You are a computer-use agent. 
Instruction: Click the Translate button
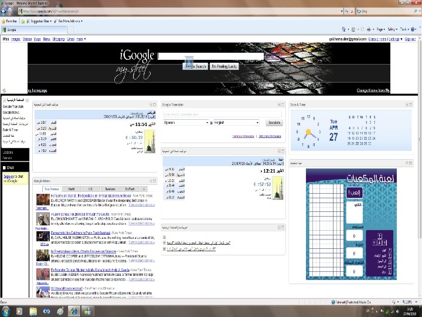click(274, 123)
